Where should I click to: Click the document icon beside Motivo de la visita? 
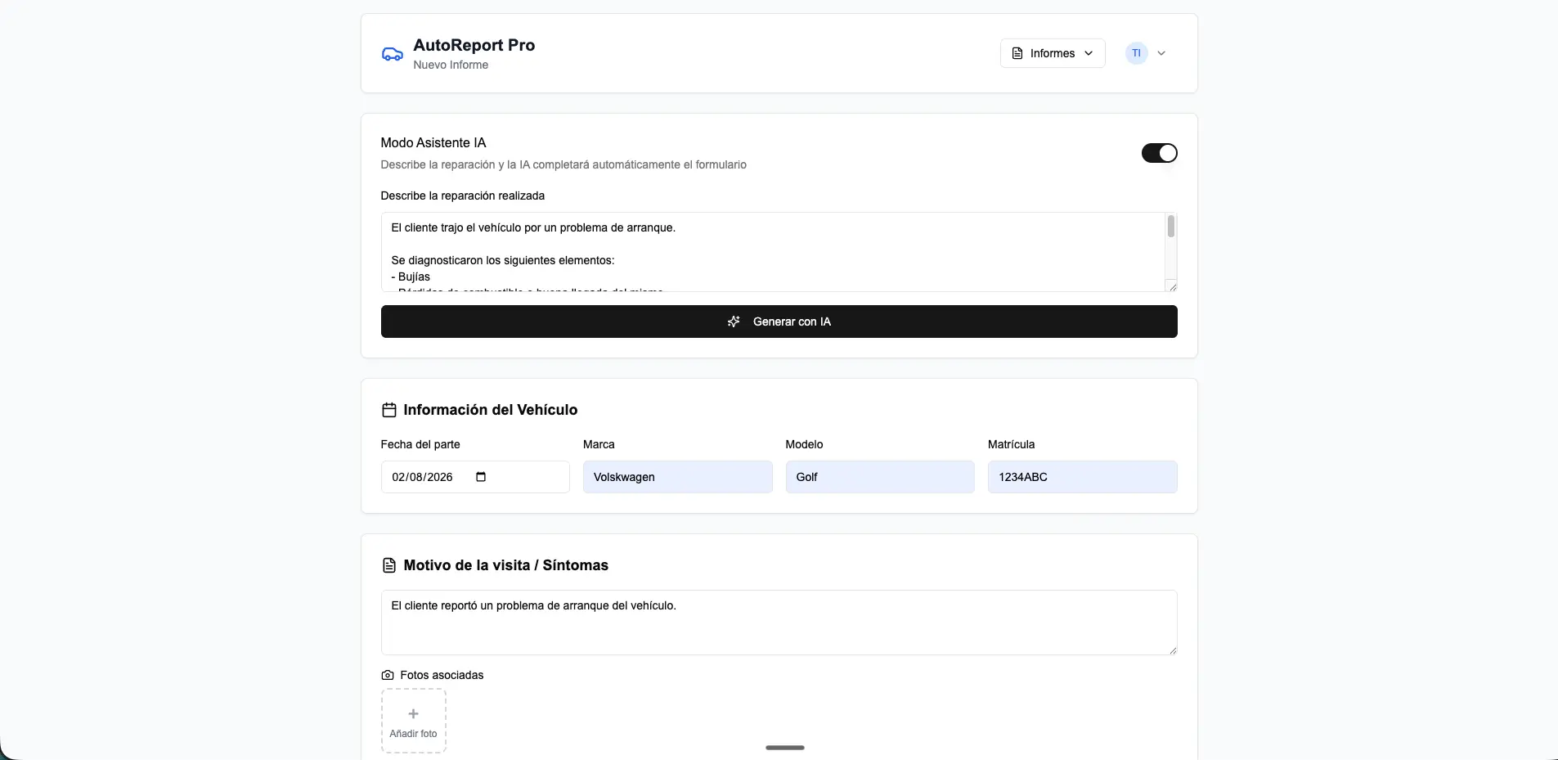point(389,565)
